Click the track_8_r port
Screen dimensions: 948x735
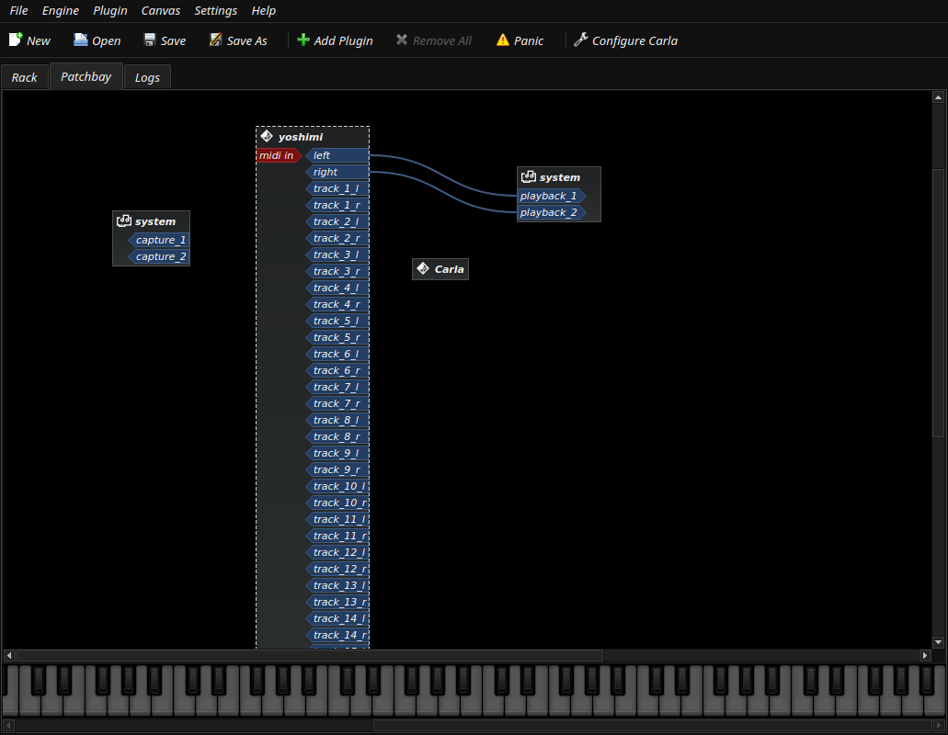point(337,436)
